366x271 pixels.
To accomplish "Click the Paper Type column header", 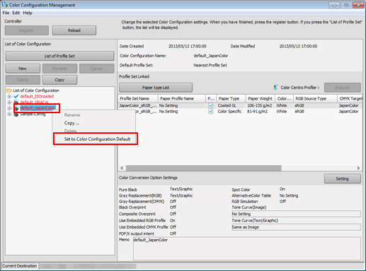I will click(231, 98).
